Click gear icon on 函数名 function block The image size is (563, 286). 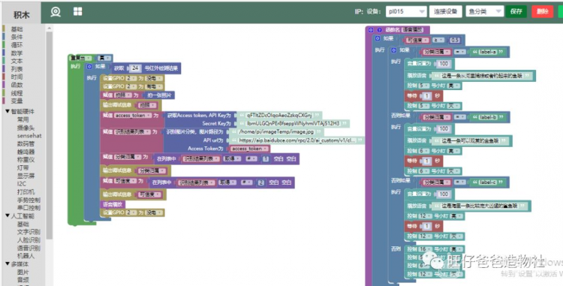[x=371, y=30]
